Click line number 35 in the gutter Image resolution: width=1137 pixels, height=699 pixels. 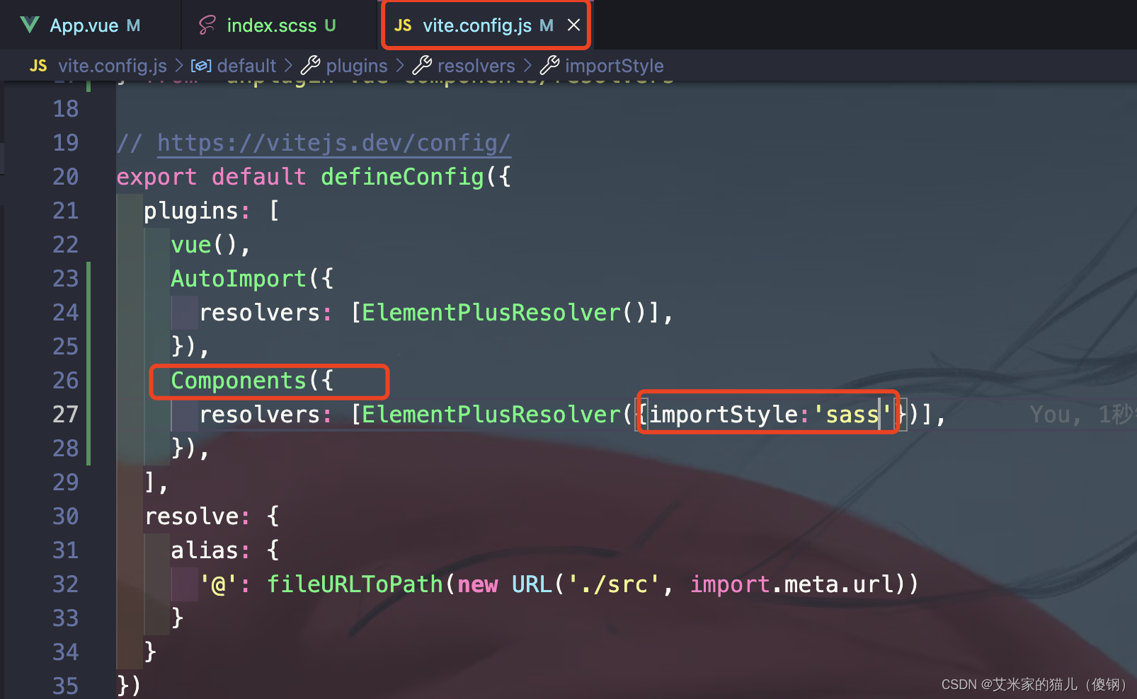click(x=66, y=686)
